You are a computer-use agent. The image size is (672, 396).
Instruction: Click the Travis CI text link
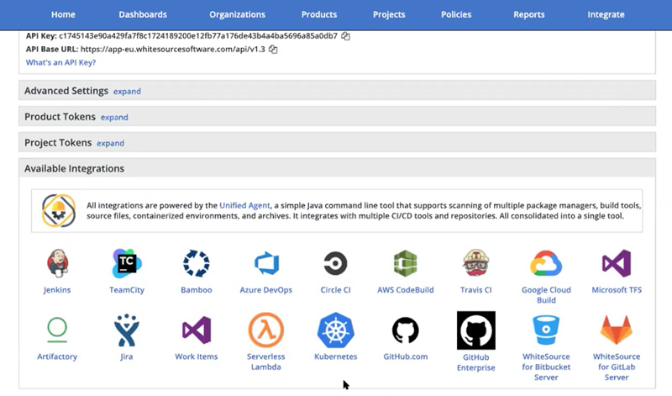475,290
